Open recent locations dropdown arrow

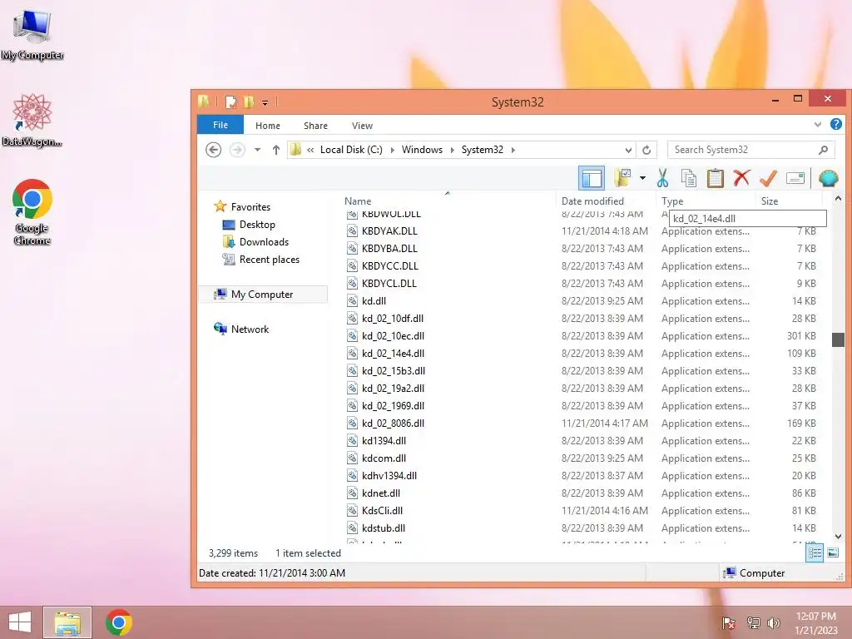[x=258, y=150]
